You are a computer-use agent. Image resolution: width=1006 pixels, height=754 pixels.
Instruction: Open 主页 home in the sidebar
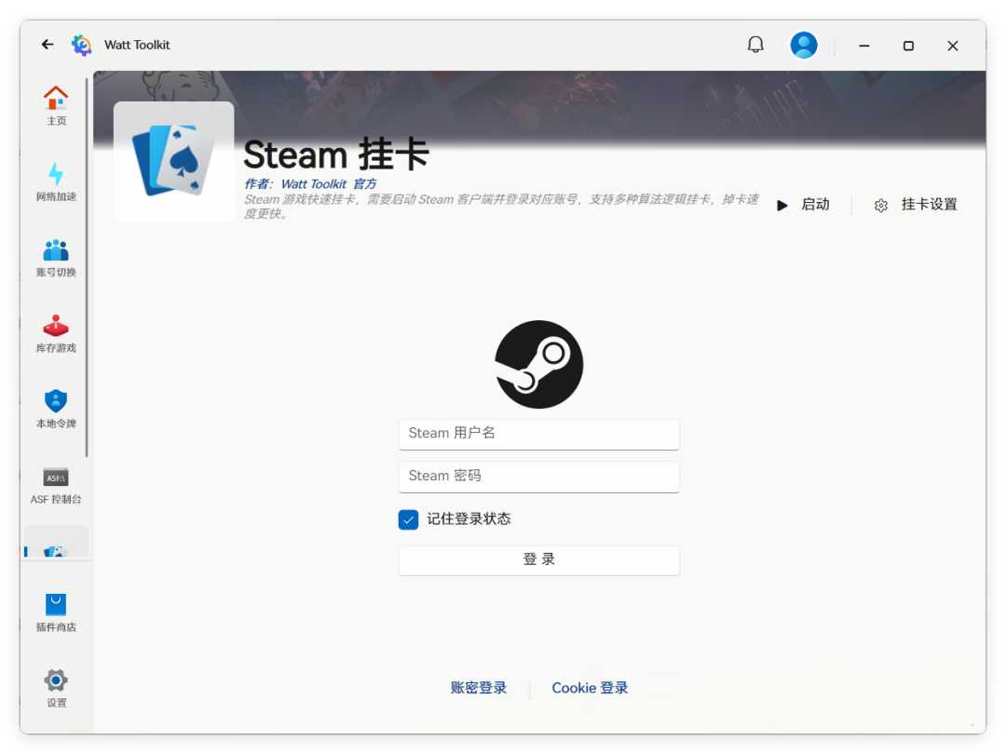[56, 106]
